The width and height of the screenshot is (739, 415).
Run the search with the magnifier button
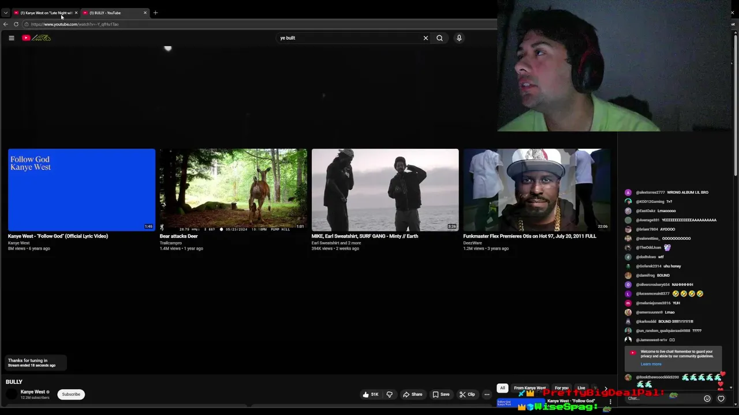coord(439,38)
